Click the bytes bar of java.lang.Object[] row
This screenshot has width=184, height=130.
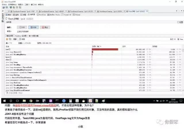tap(93, 52)
